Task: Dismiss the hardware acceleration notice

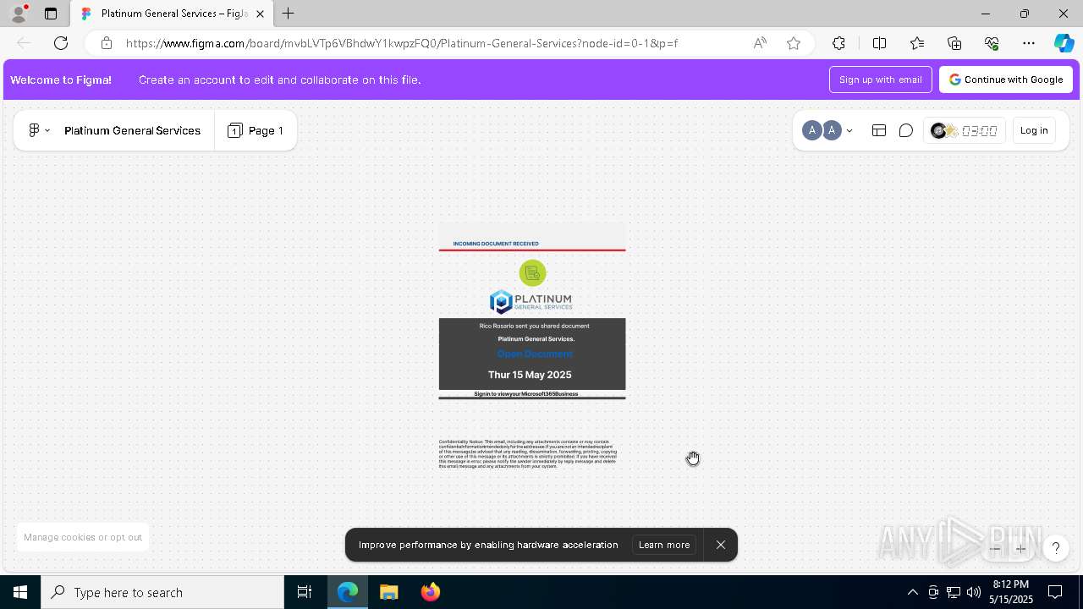Action: coord(721,545)
